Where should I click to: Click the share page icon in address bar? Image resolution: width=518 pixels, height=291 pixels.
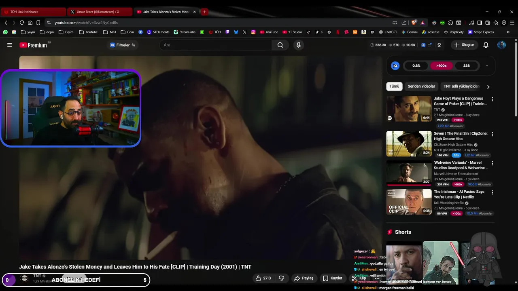(404, 23)
